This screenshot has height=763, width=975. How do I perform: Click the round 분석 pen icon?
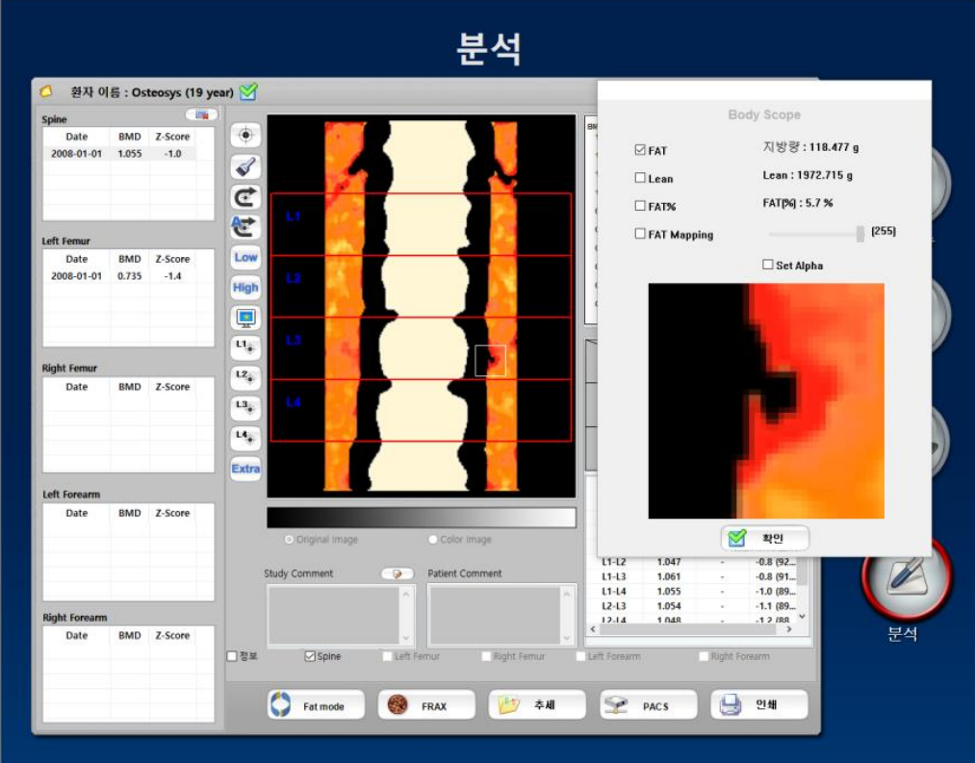point(904,578)
